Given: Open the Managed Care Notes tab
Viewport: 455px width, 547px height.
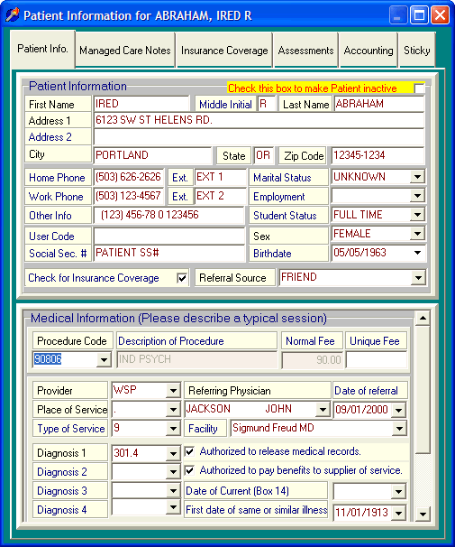Looking at the screenshot, I should pos(125,51).
